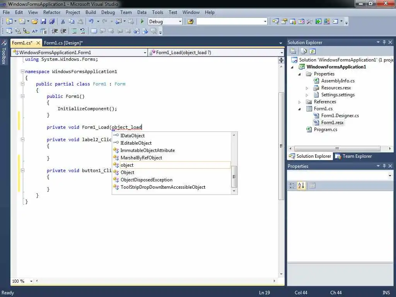Select Program.cs in Solution Explorer
Screen dimensions: 396x297
click(325, 130)
